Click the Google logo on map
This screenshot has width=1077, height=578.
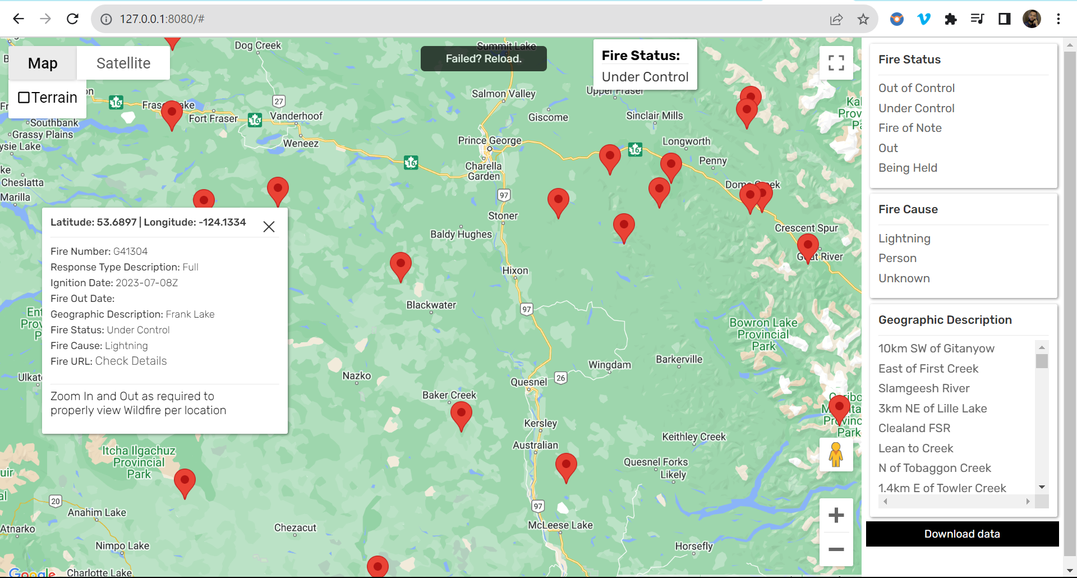32,572
